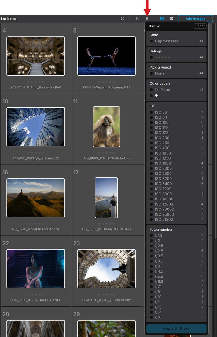Check the f/1.8 aperture filter
Viewport: 217px width, 337px height.
click(x=151, y=236)
